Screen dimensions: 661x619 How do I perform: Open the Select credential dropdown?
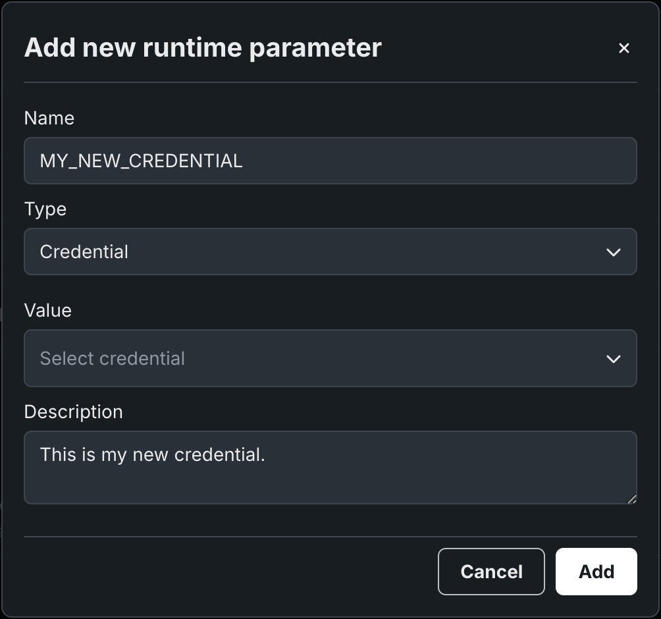point(330,358)
